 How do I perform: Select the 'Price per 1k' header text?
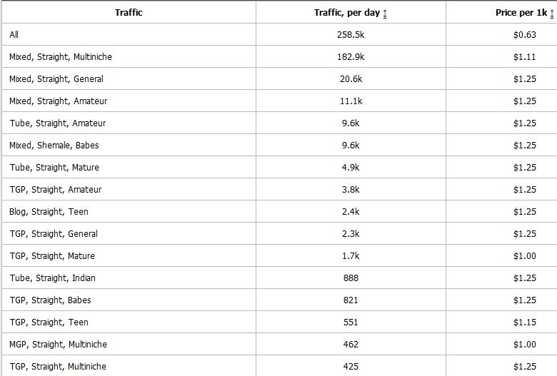click(x=521, y=13)
